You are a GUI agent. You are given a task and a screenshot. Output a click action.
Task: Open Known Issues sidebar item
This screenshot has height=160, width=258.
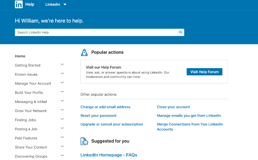pyautogui.click(x=26, y=74)
